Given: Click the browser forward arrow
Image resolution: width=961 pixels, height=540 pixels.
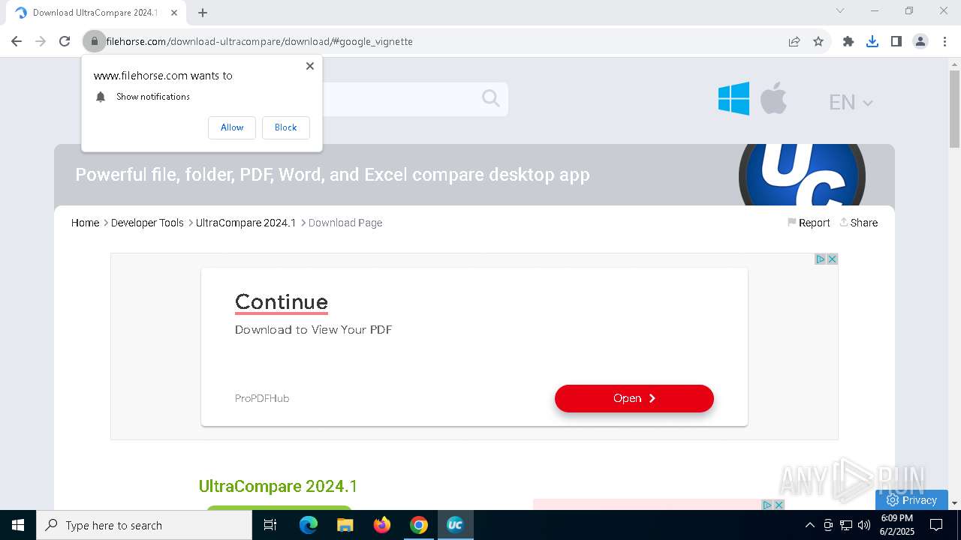Looking at the screenshot, I should pos(41,41).
